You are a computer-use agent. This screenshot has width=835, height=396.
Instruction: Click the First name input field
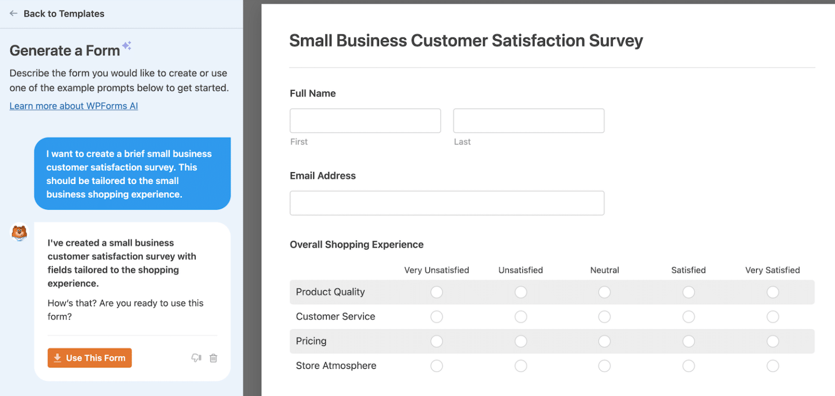(x=365, y=121)
